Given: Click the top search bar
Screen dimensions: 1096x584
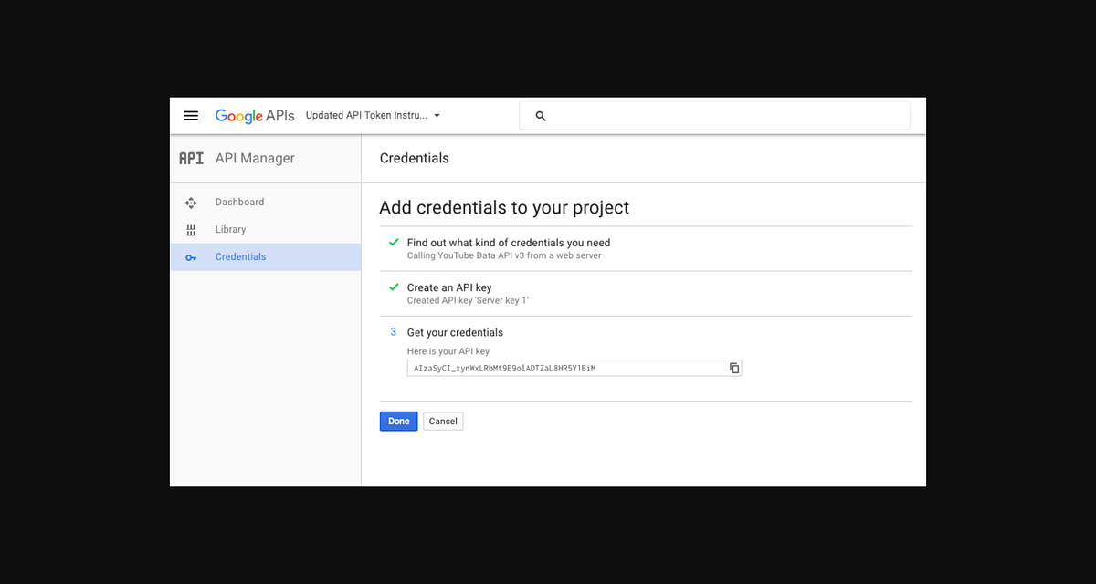Looking at the screenshot, I should [712, 115].
